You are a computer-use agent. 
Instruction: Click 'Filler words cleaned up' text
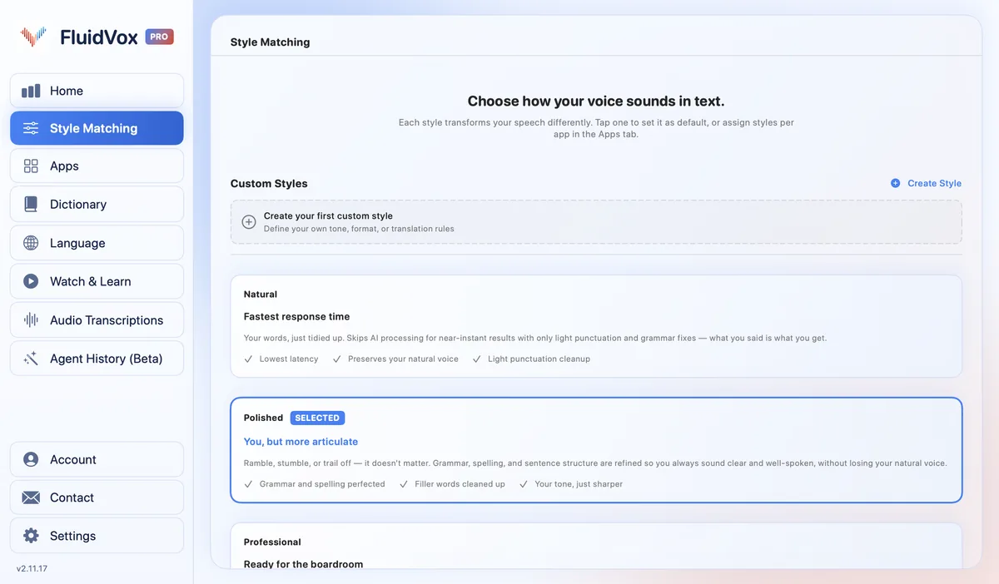460,483
